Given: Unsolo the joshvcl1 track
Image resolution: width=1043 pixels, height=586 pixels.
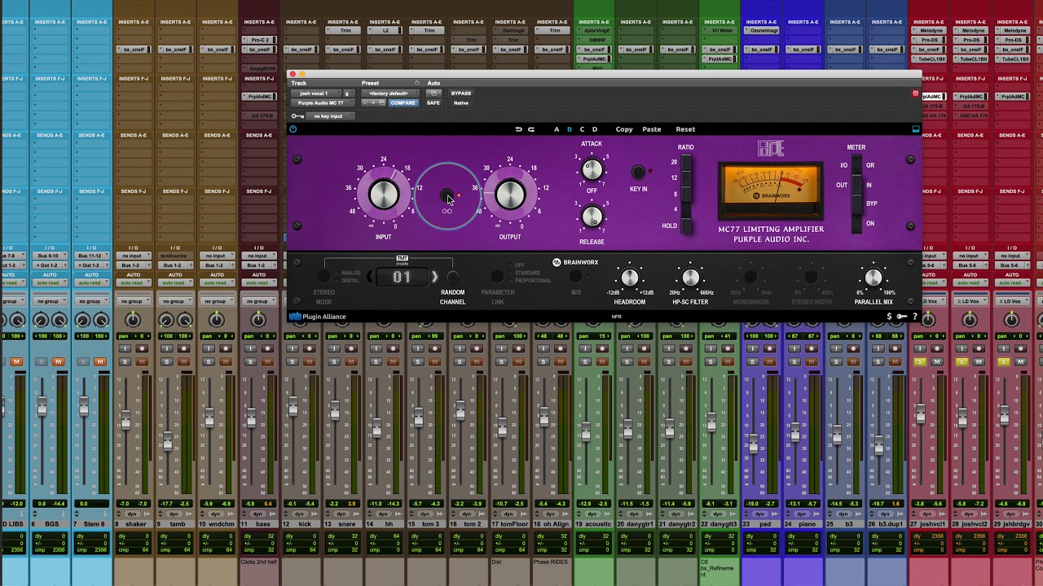Looking at the screenshot, I should pyautogui.click(x=920, y=361).
